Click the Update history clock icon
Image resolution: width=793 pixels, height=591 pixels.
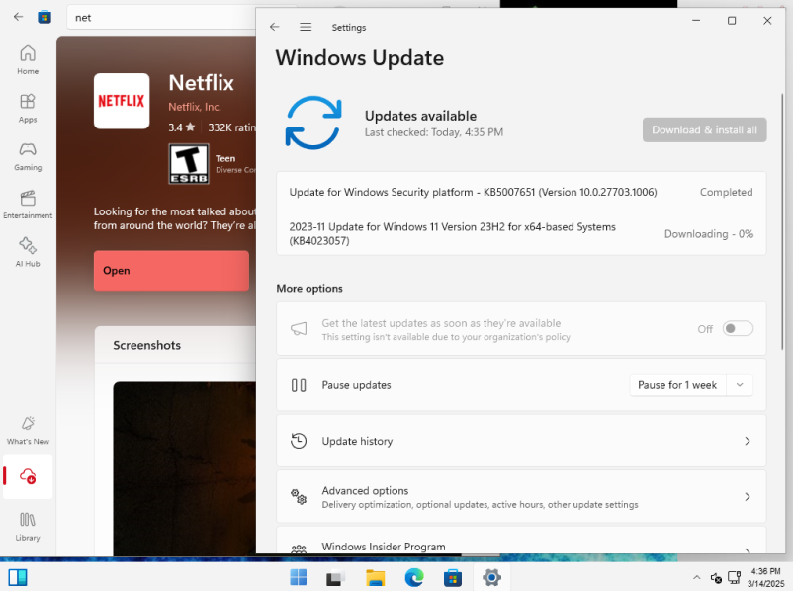(x=299, y=441)
